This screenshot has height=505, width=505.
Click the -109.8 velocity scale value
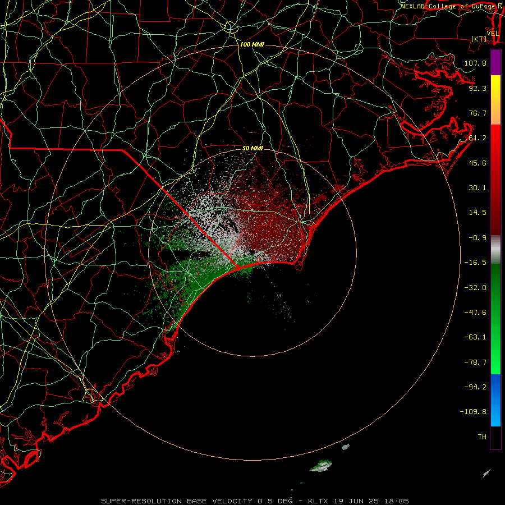[x=473, y=412]
